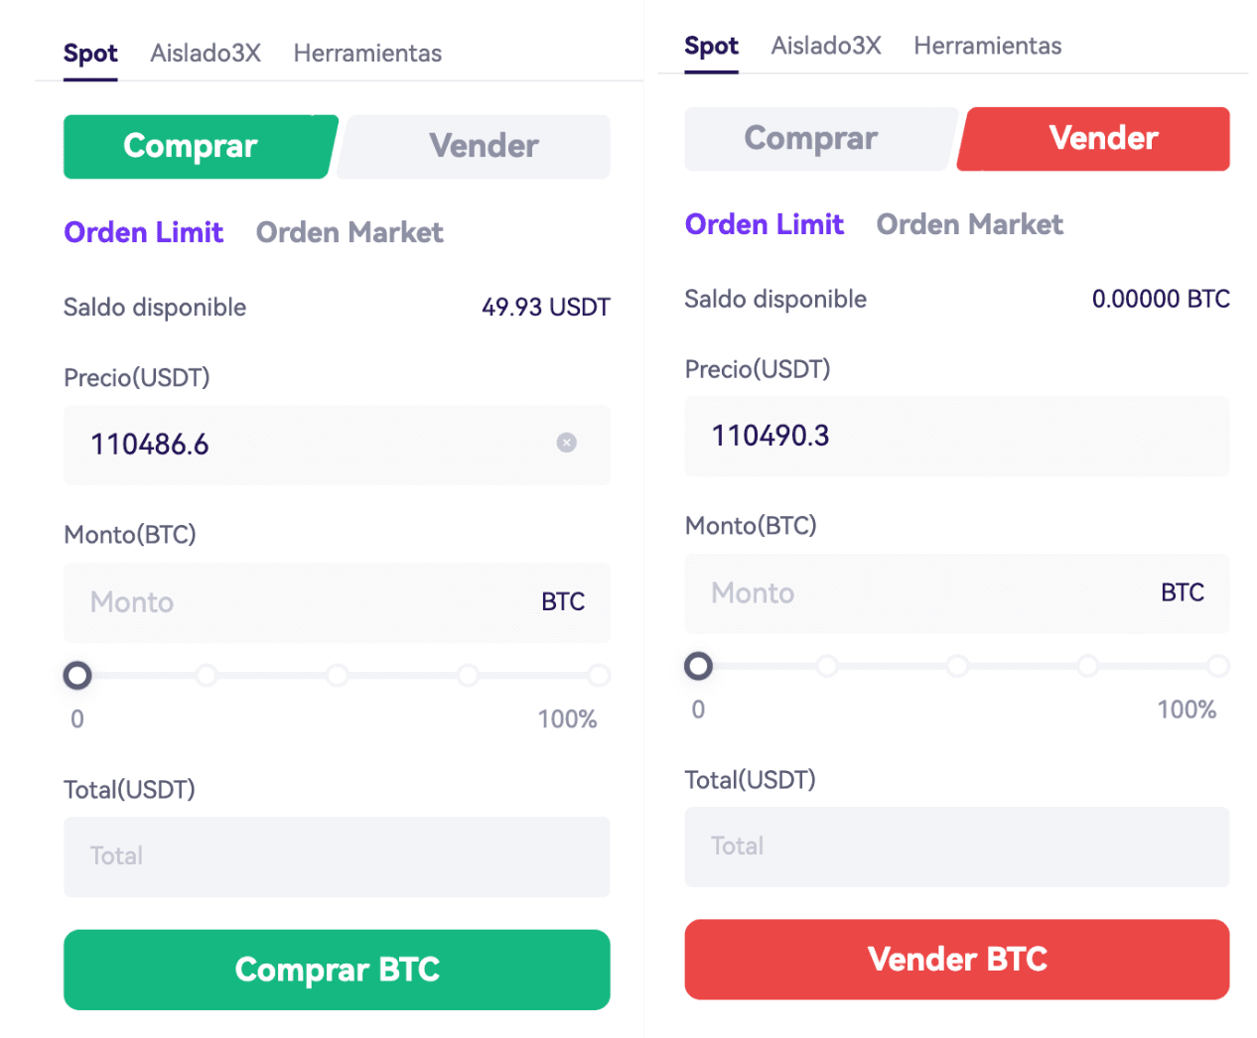Set buy slider to 100% mark
This screenshot has height=1038, width=1257.
click(x=598, y=676)
